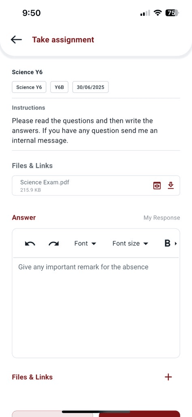The width and height of the screenshot is (192, 417).
Task: Click into the answer text area
Action: [96, 308]
